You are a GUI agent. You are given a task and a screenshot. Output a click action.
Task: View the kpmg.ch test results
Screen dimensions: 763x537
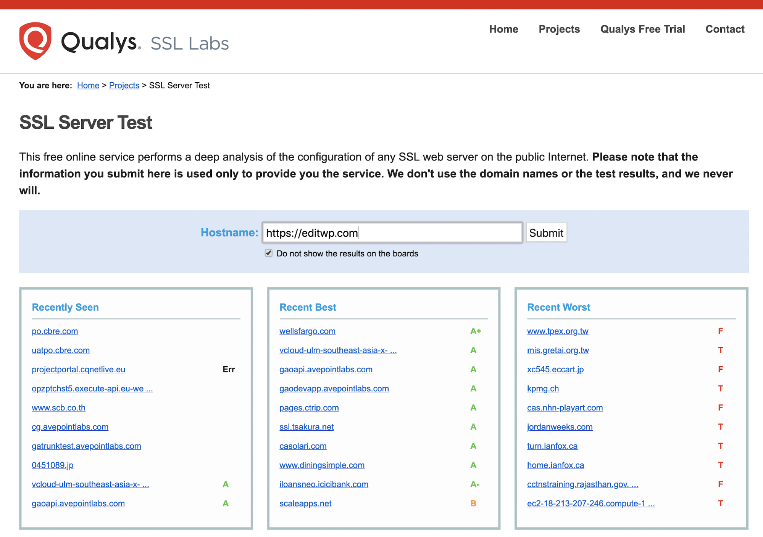point(543,388)
